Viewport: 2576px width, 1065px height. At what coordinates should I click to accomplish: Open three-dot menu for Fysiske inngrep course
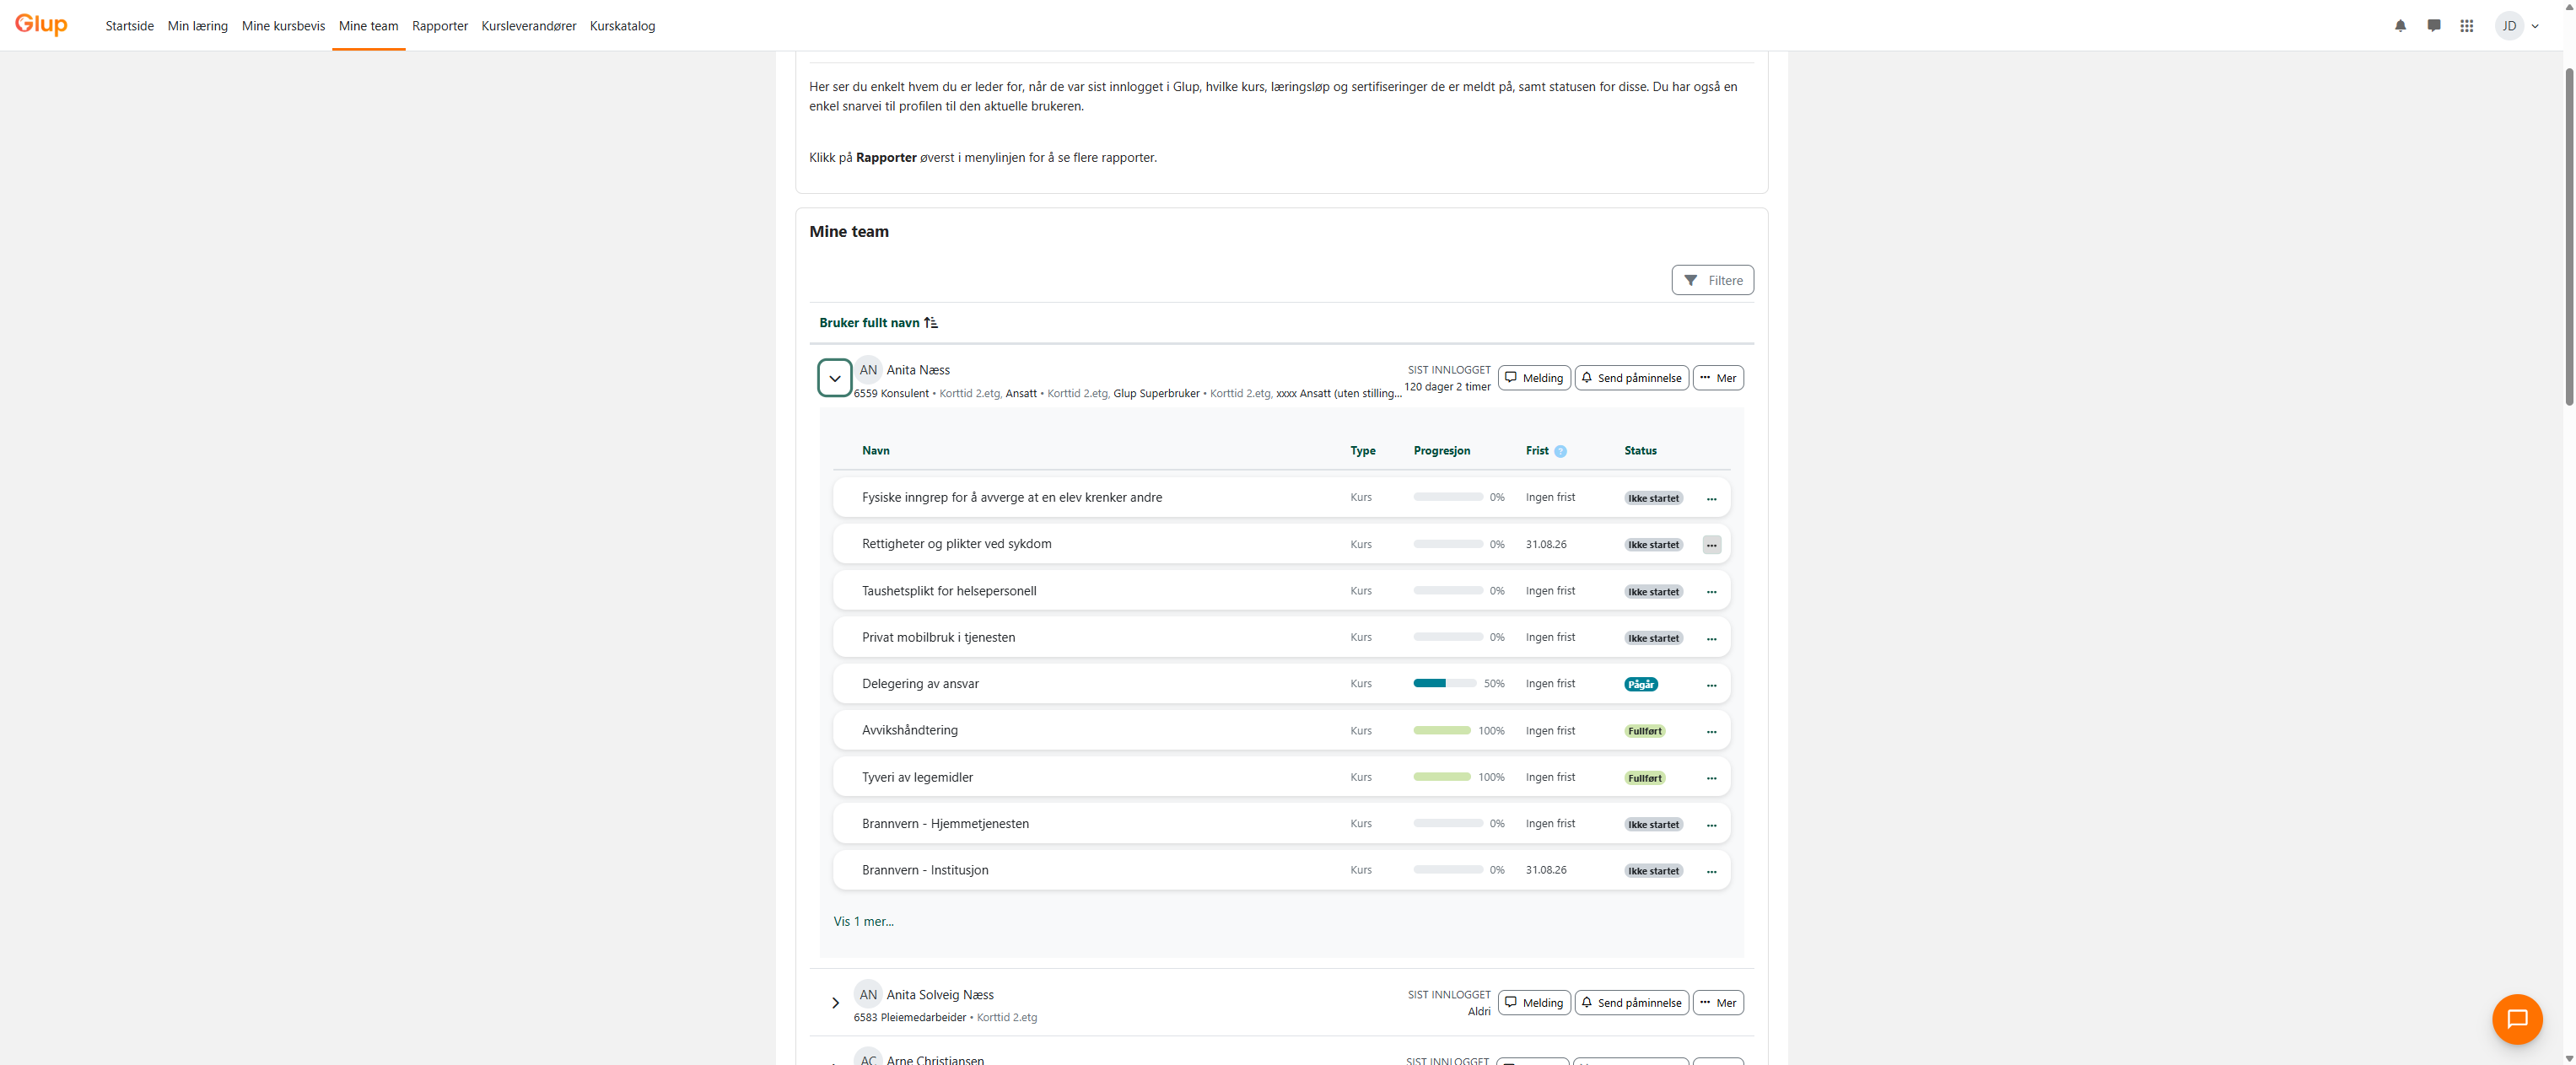click(1712, 499)
